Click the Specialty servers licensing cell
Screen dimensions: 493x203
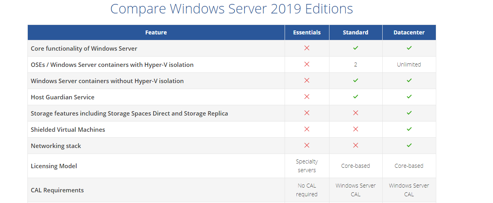[307, 166]
